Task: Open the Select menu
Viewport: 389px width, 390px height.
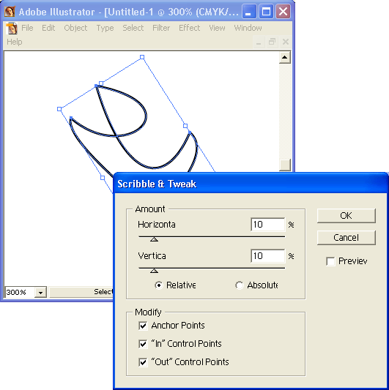Action: coord(133,28)
